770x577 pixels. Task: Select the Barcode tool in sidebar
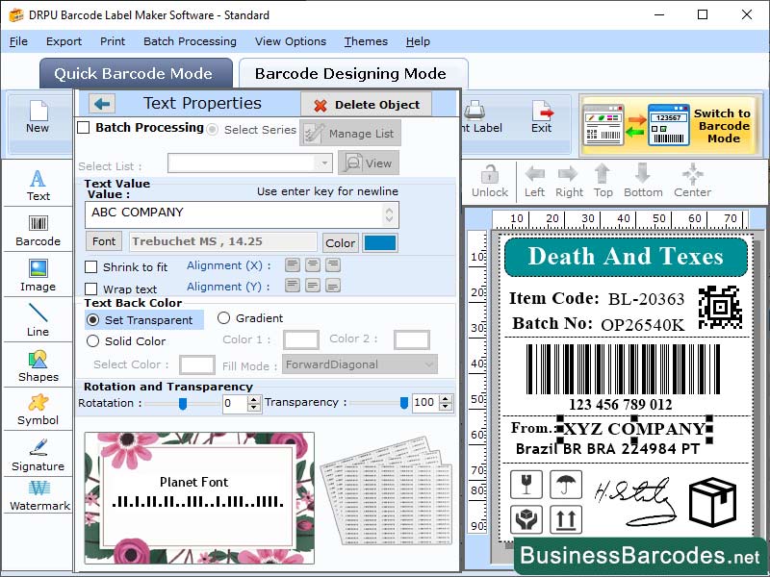38,230
